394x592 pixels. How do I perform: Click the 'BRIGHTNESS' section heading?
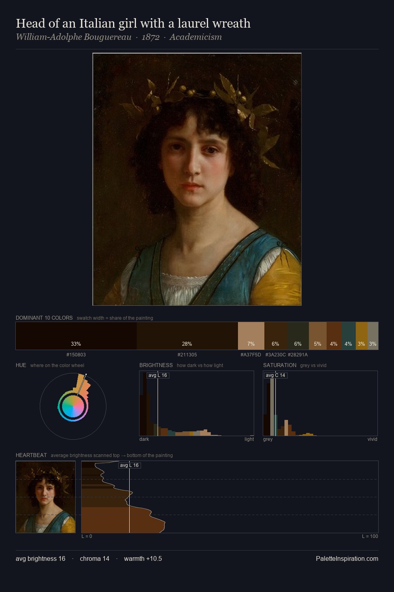point(156,365)
